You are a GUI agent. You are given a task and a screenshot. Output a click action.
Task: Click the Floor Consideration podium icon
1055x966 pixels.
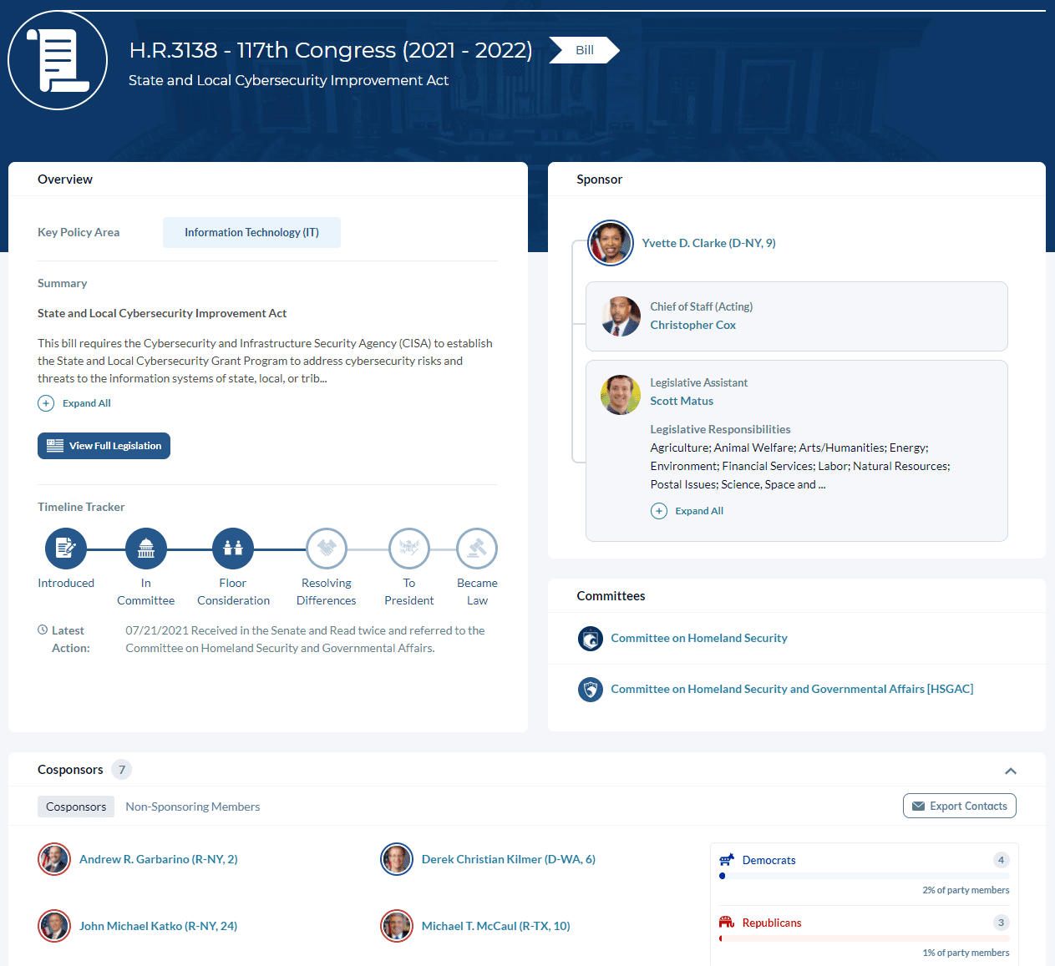coord(233,549)
